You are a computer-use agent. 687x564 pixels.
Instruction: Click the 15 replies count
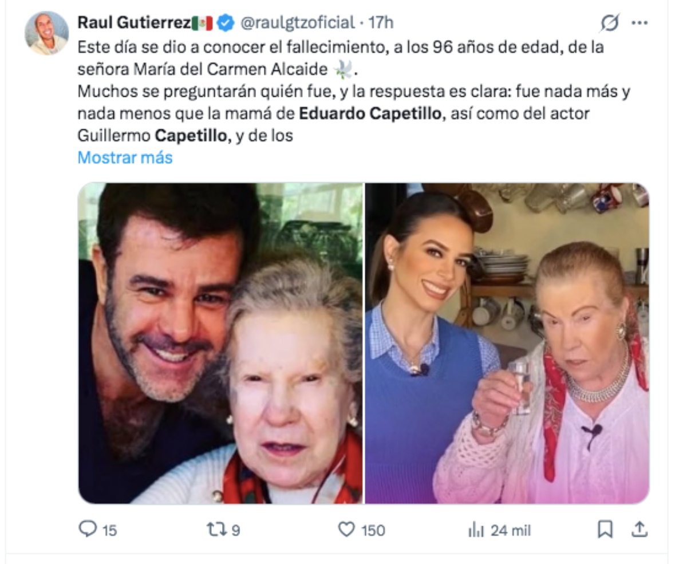pos(109,531)
